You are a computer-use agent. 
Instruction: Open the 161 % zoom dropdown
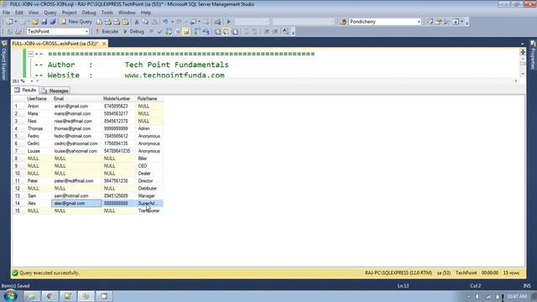(32, 81)
